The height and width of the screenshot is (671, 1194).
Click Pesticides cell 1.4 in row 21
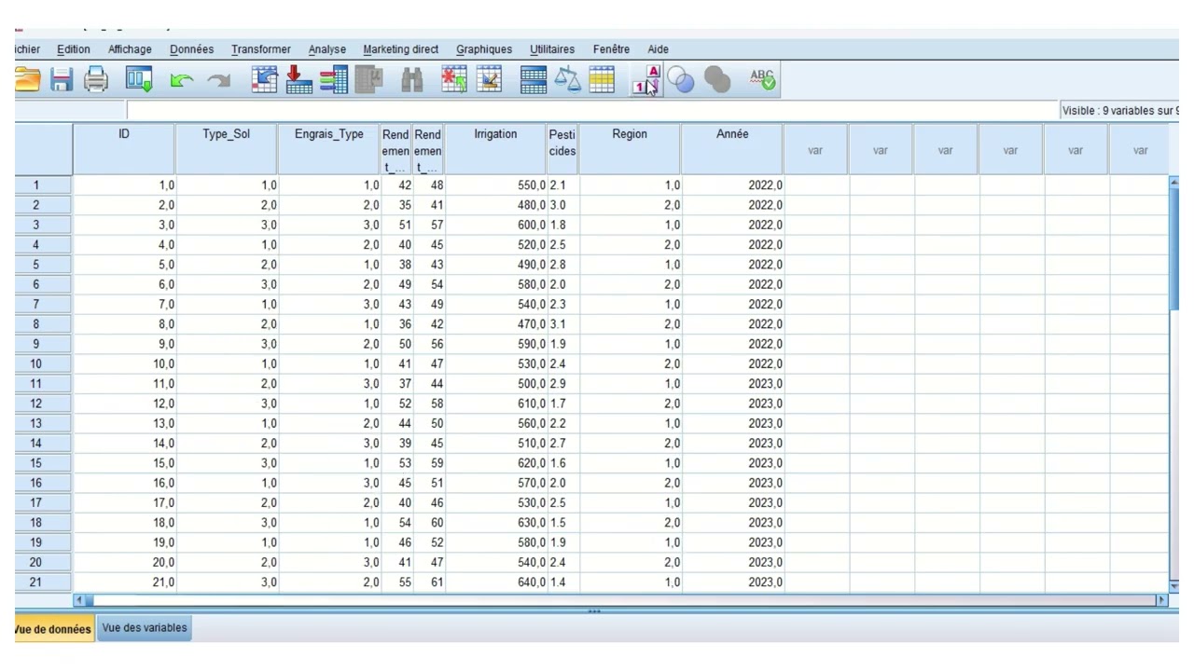(x=563, y=582)
